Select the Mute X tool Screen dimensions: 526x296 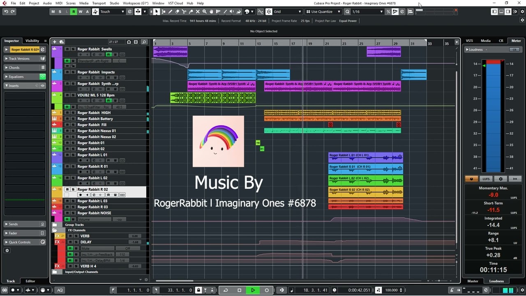tap(198, 12)
